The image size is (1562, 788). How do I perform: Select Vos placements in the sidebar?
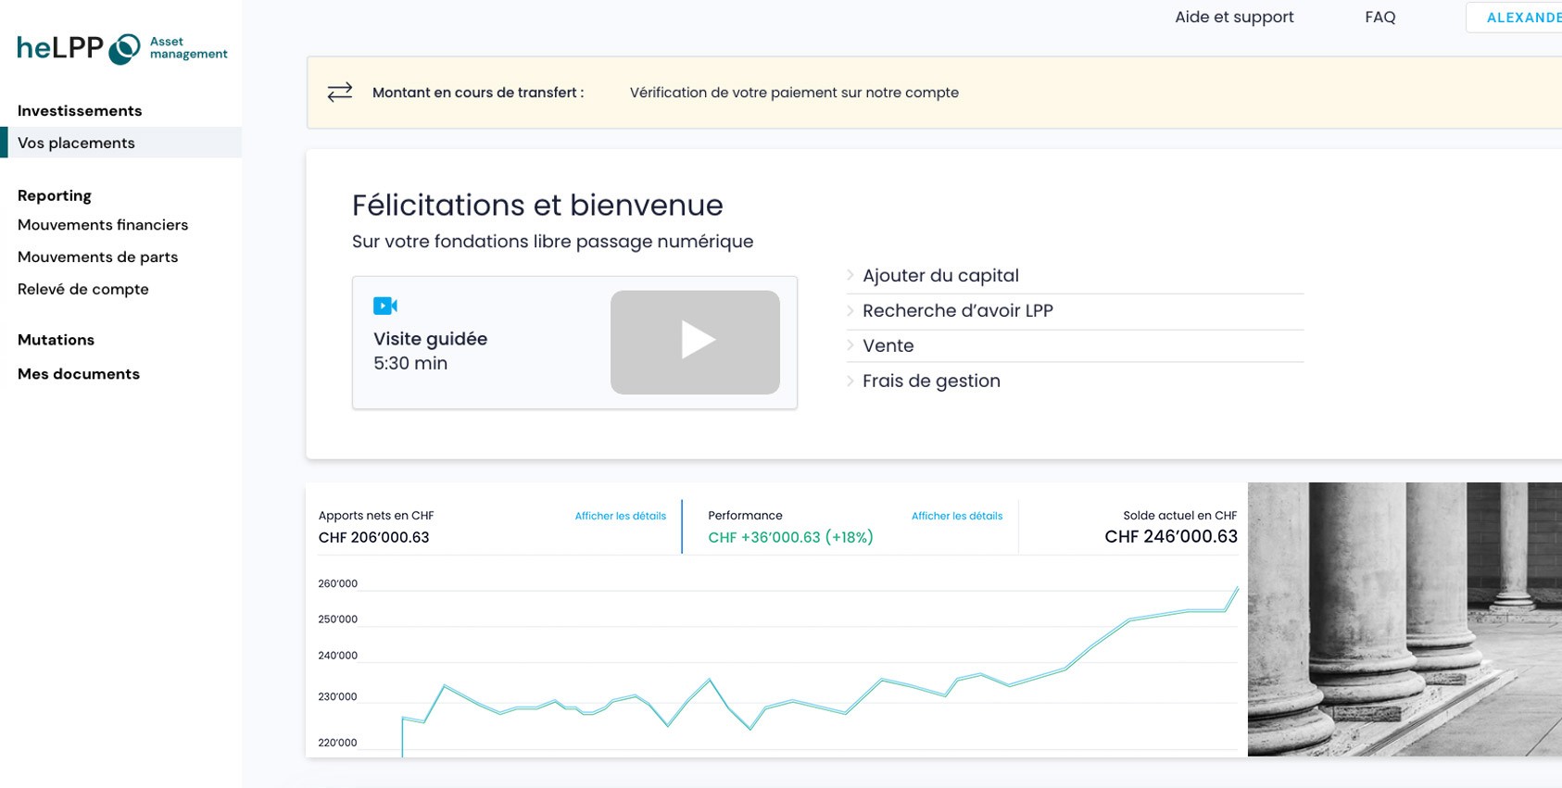coord(75,143)
